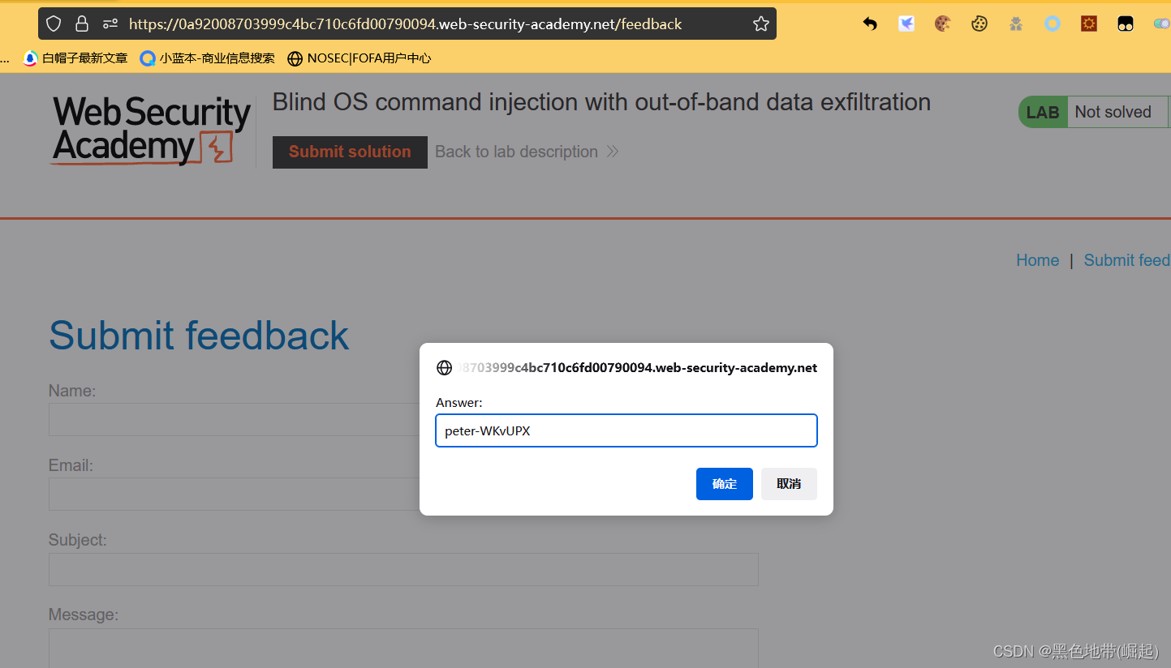
Task: Bookmark this page with the star icon
Action: (x=760, y=24)
